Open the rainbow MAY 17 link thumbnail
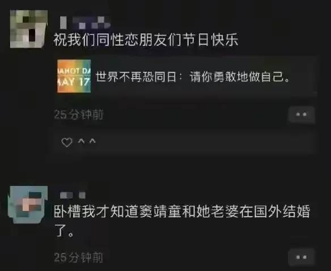331x271 pixels. pyautogui.click(x=74, y=76)
